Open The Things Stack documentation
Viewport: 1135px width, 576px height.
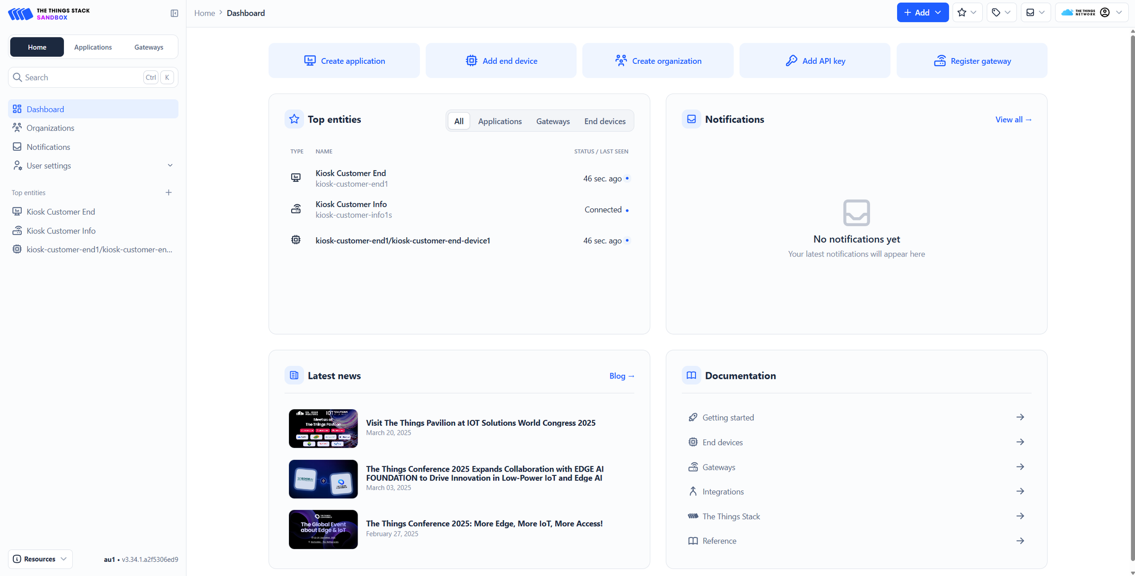(856, 516)
